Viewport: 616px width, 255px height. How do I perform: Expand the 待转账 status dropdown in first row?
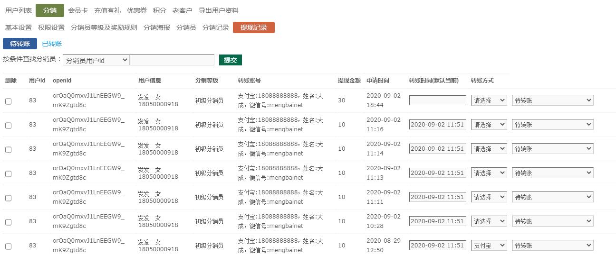tap(552, 100)
